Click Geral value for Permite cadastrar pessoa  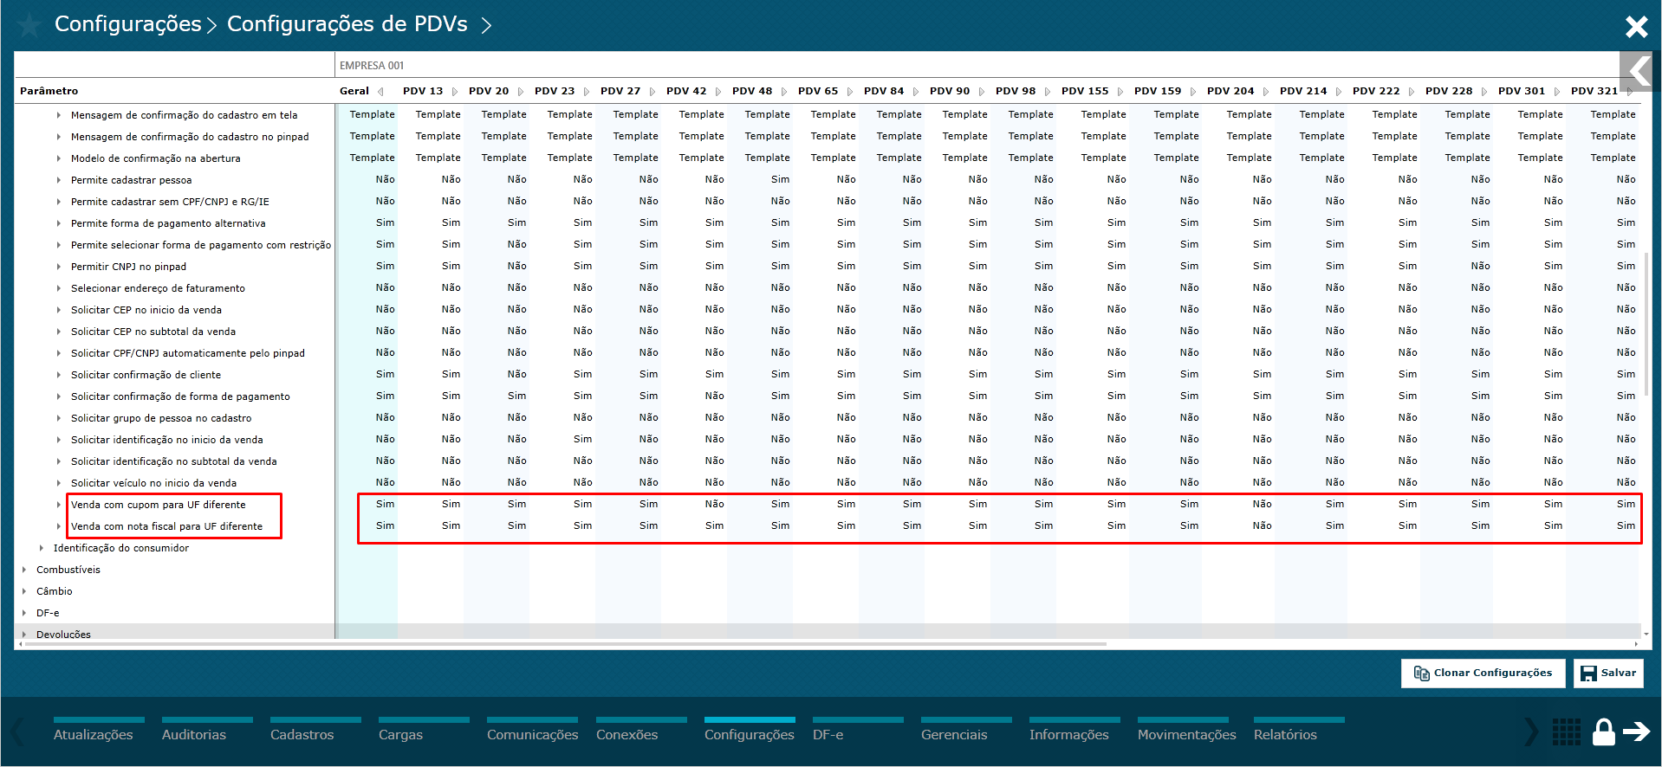[385, 179]
